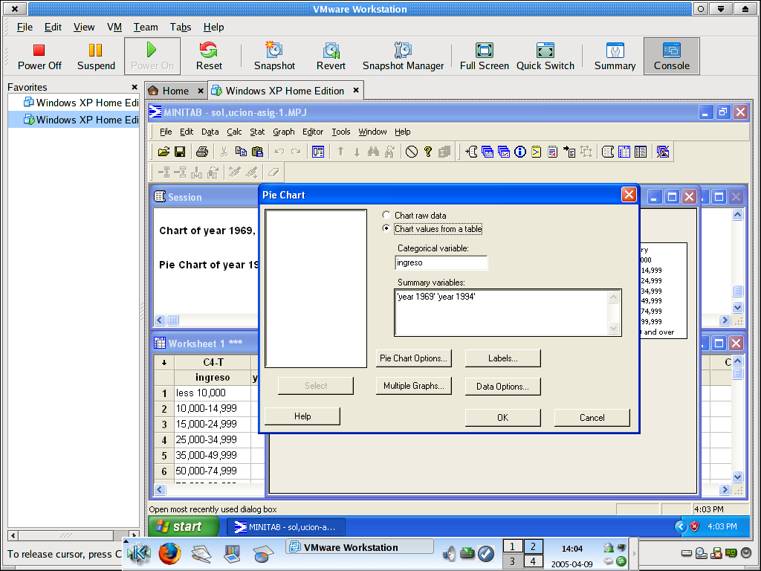Click the Copy icon in Minitab toolbar
The image size is (761, 571).
pos(241,152)
